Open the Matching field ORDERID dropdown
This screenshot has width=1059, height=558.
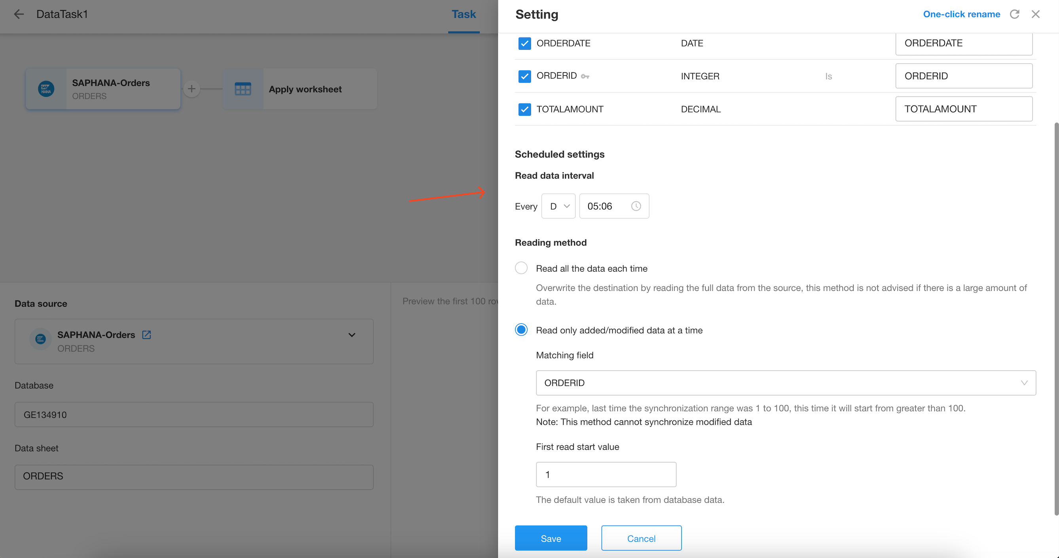coord(786,383)
